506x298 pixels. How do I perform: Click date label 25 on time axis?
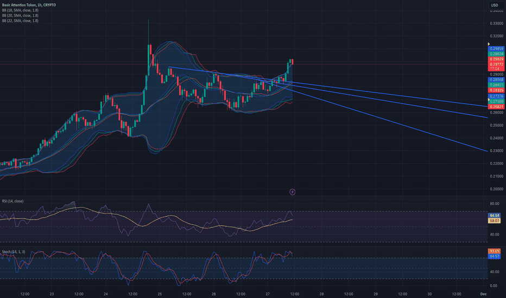coord(160,294)
